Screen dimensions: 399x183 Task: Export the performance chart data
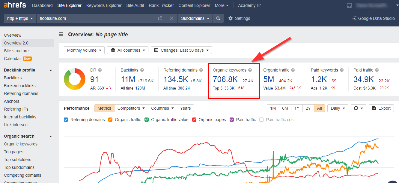tap(381, 108)
